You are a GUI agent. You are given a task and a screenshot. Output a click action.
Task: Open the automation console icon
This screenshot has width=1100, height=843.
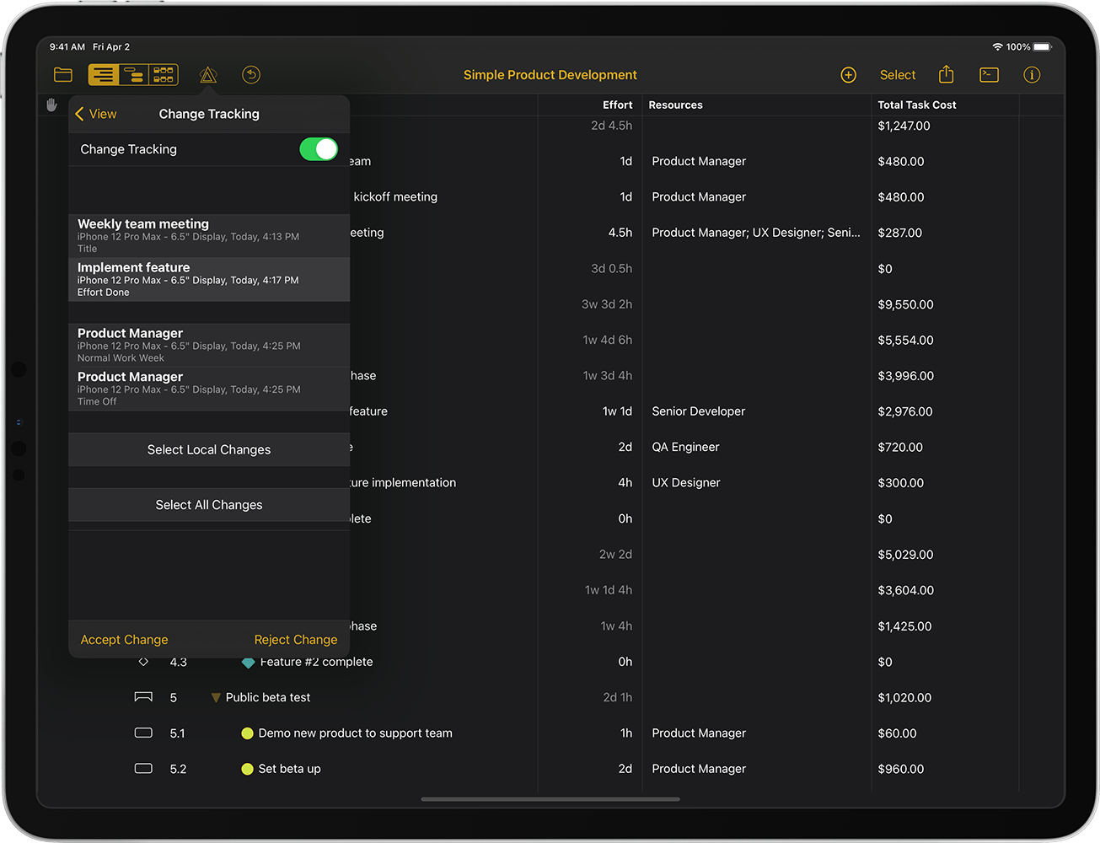point(990,75)
